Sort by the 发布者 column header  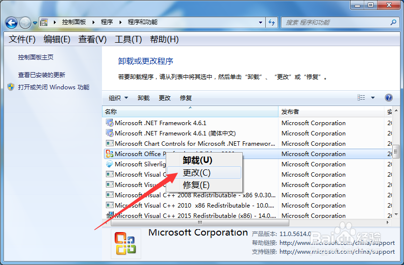pos(331,111)
